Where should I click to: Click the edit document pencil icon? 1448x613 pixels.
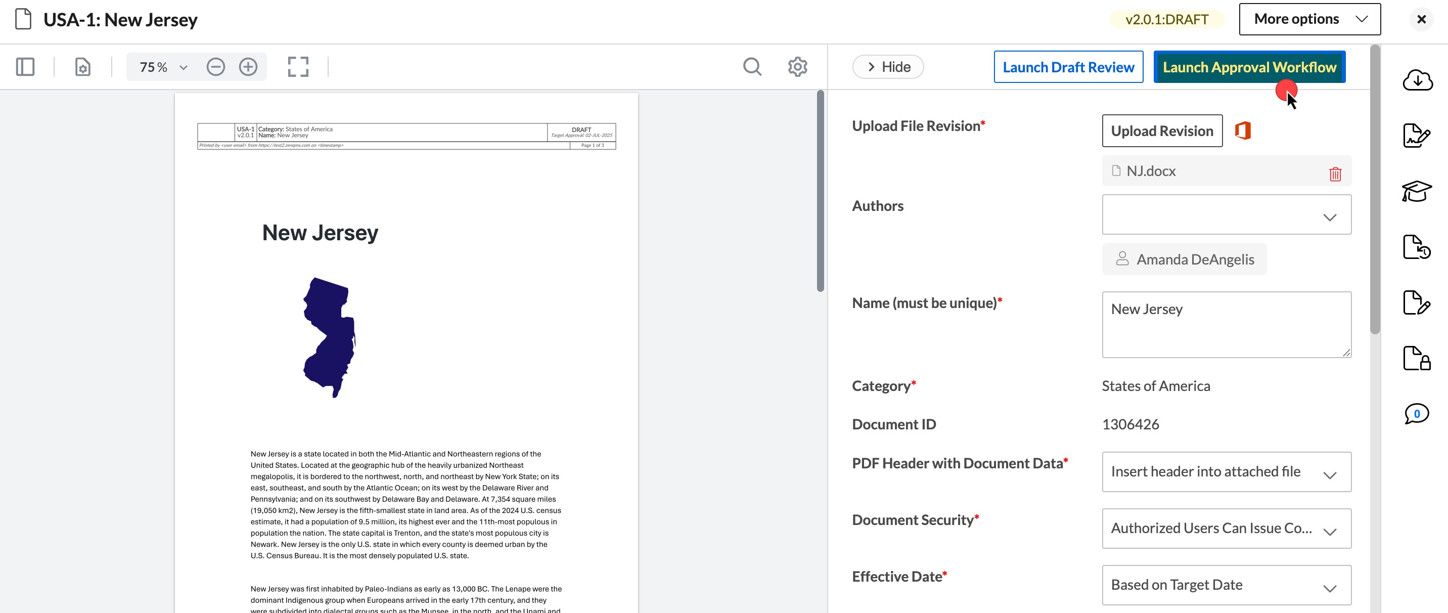(1417, 302)
